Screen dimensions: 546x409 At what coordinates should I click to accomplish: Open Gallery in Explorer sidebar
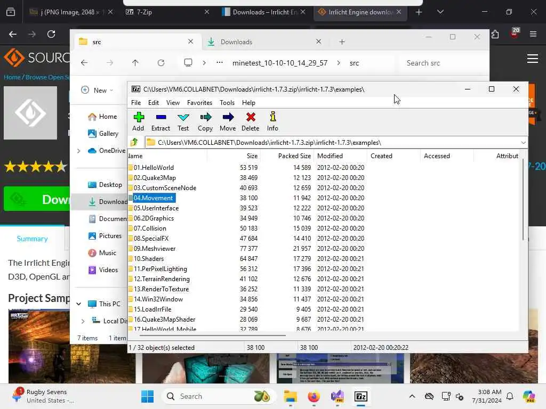[x=103, y=134]
